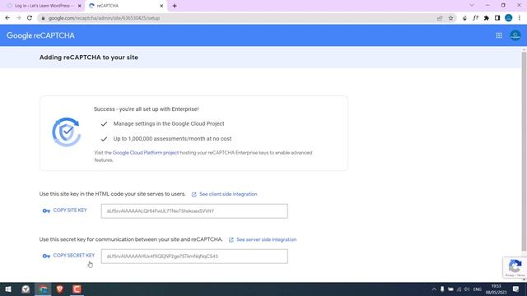
Task: Share this page icon in address bar
Action: pyautogui.click(x=440, y=18)
